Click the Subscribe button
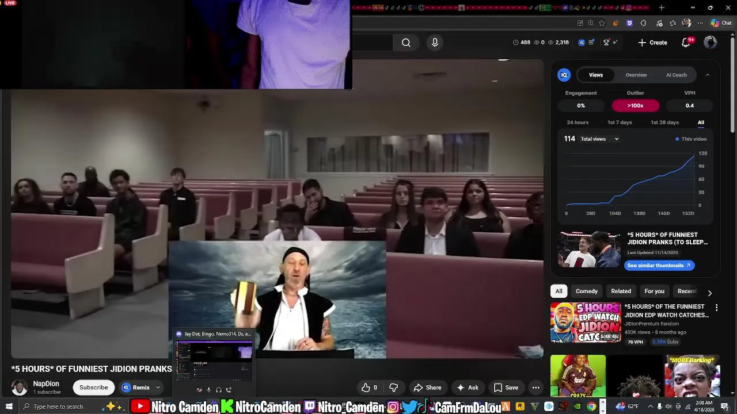The width and height of the screenshot is (737, 414). (93, 388)
